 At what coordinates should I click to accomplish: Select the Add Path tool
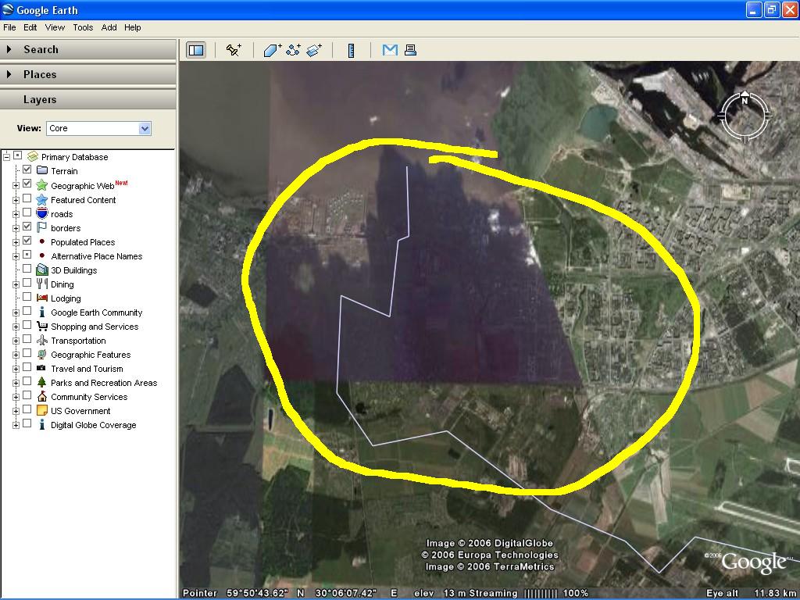click(293, 50)
